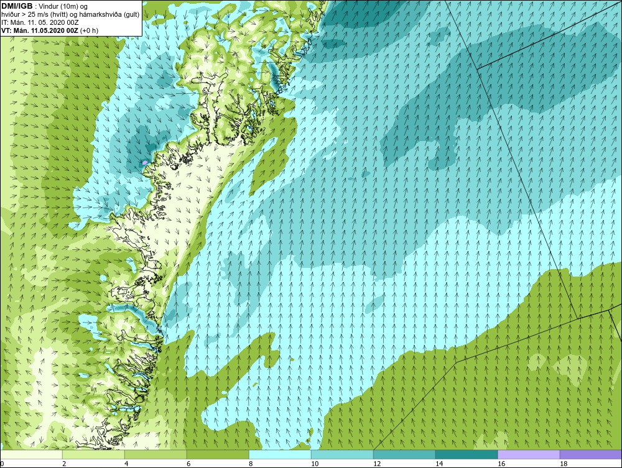Click the legend label '18'
Image resolution: width=622 pixels, height=468 pixels.
(x=564, y=464)
